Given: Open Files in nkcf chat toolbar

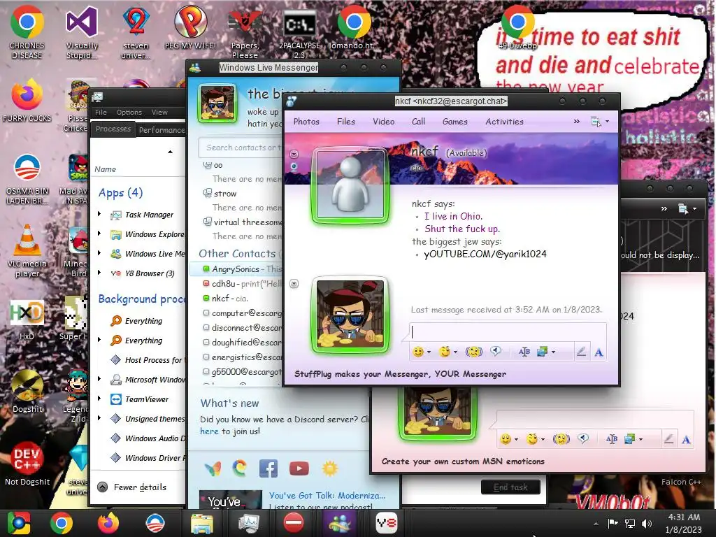Looking at the screenshot, I should 345,122.
